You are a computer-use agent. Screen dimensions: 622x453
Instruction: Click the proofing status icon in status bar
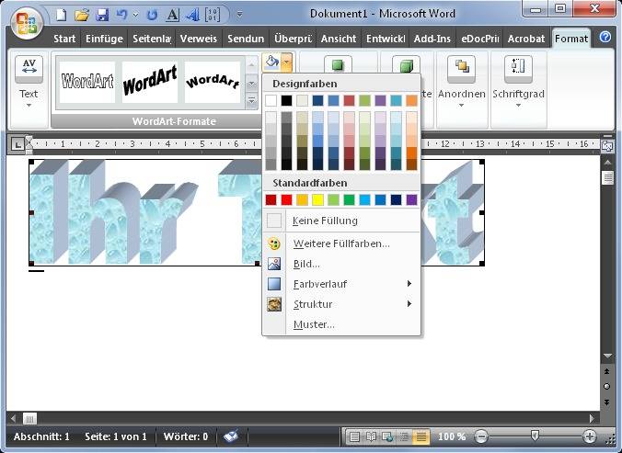pyautogui.click(x=231, y=436)
